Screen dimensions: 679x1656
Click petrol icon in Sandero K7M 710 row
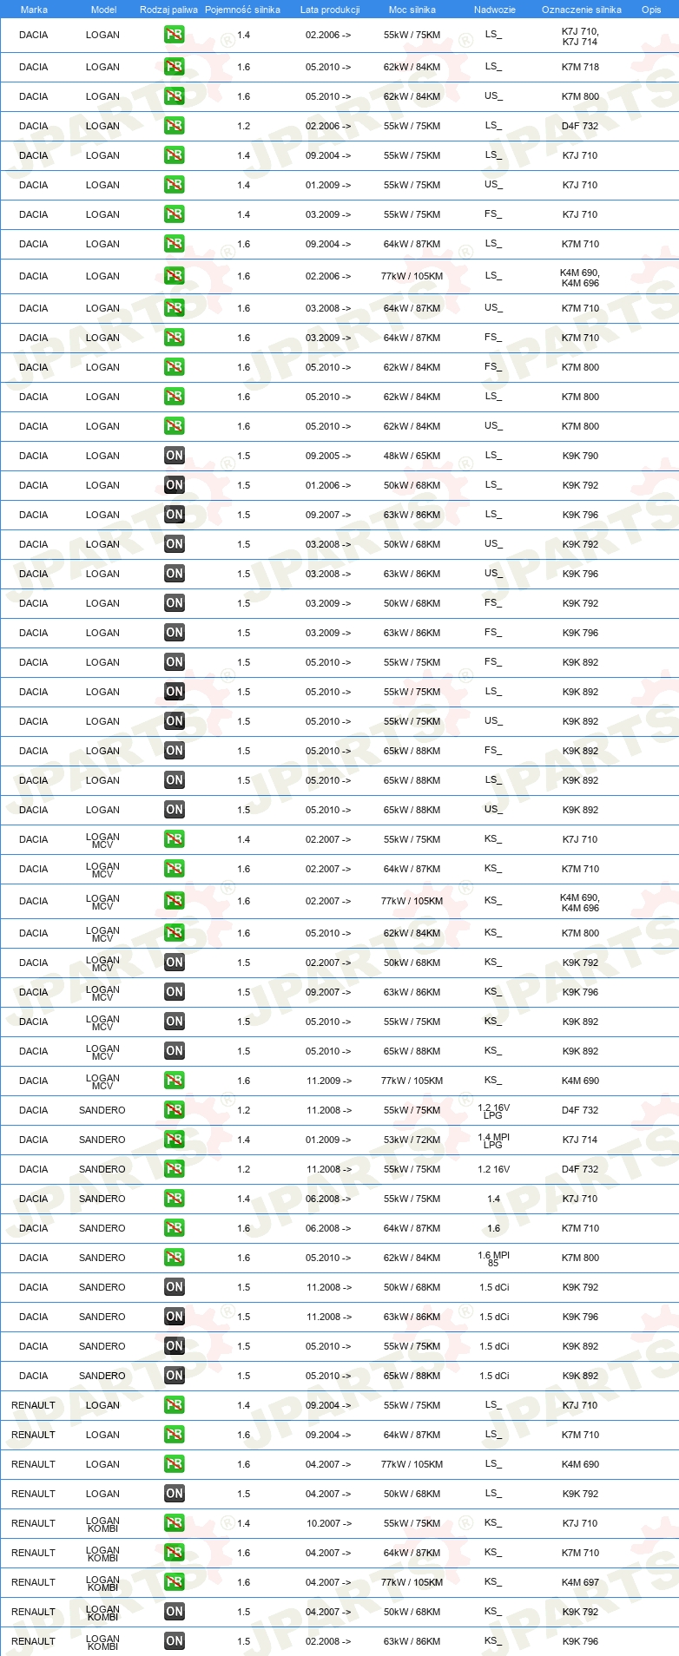(175, 1228)
